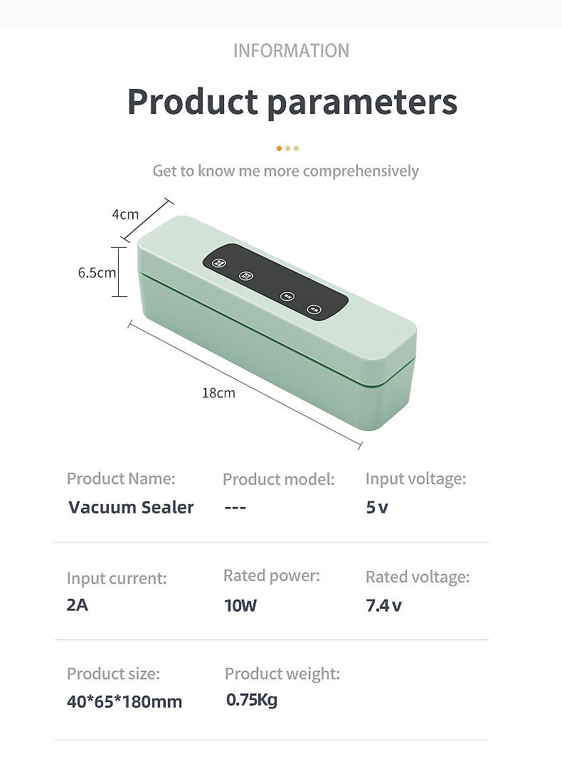562x769 pixels.
Task: Select the 40*65*180mm product size value
Action: click(x=124, y=701)
